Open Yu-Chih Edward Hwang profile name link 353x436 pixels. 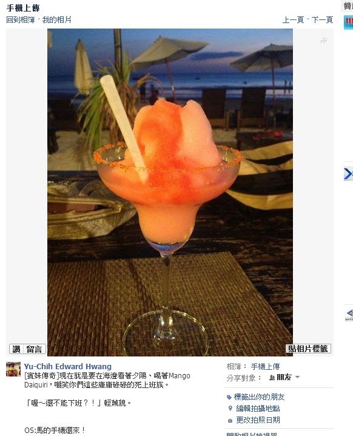[68, 366]
